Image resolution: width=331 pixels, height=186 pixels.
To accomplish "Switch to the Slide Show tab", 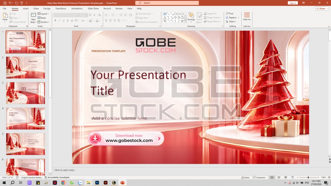I will [x=93, y=9].
